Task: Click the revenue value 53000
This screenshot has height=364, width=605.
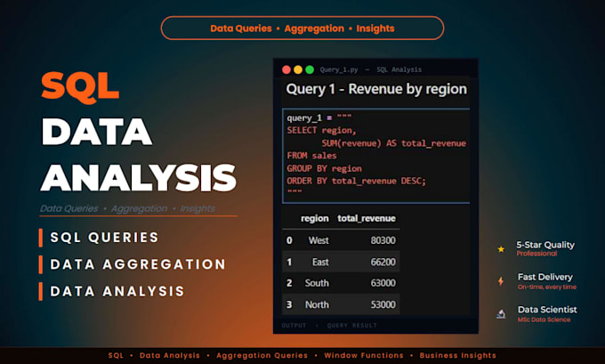Action: (383, 304)
